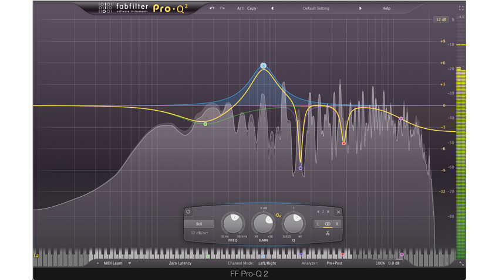Select next band with right arrow
The width and height of the screenshot is (499, 280).
328,211
